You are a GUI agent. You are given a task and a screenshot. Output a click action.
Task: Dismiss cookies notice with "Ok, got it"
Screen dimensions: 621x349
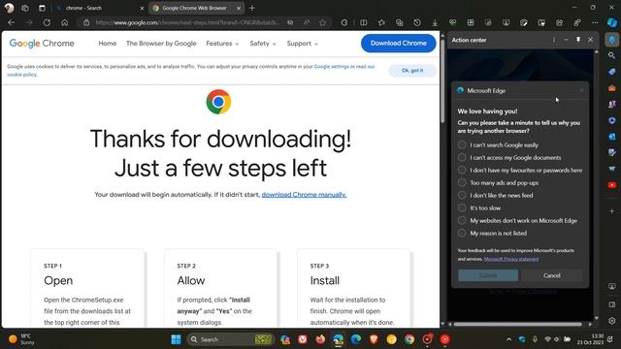412,71
